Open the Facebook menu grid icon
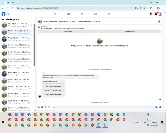The image size is (166, 133). coord(151,14)
